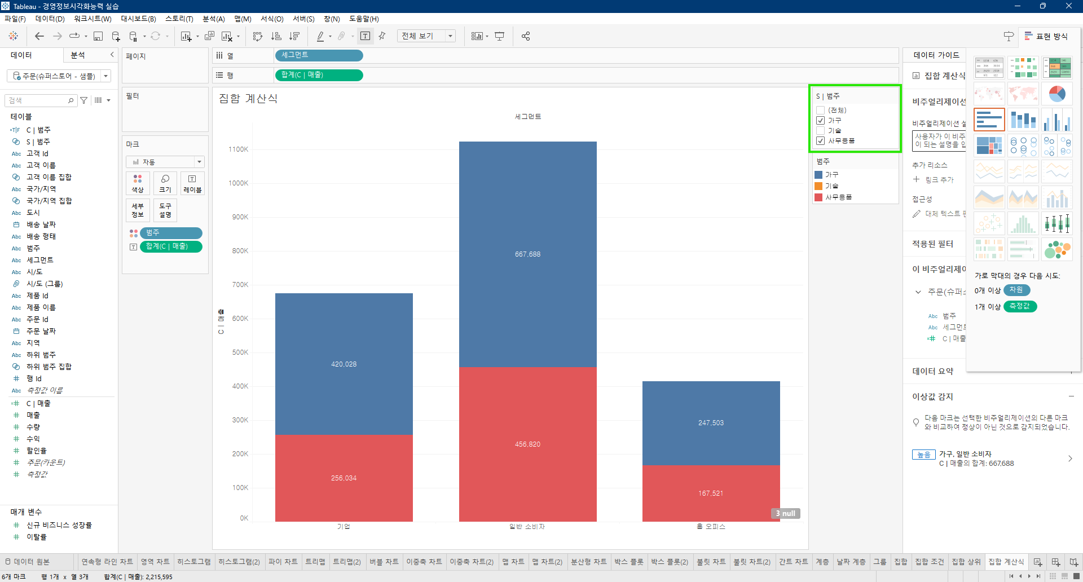Image resolution: width=1083 pixels, height=582 pixels.
Task: Click the 가구 blue legend swatch
Action: [818, 175]
